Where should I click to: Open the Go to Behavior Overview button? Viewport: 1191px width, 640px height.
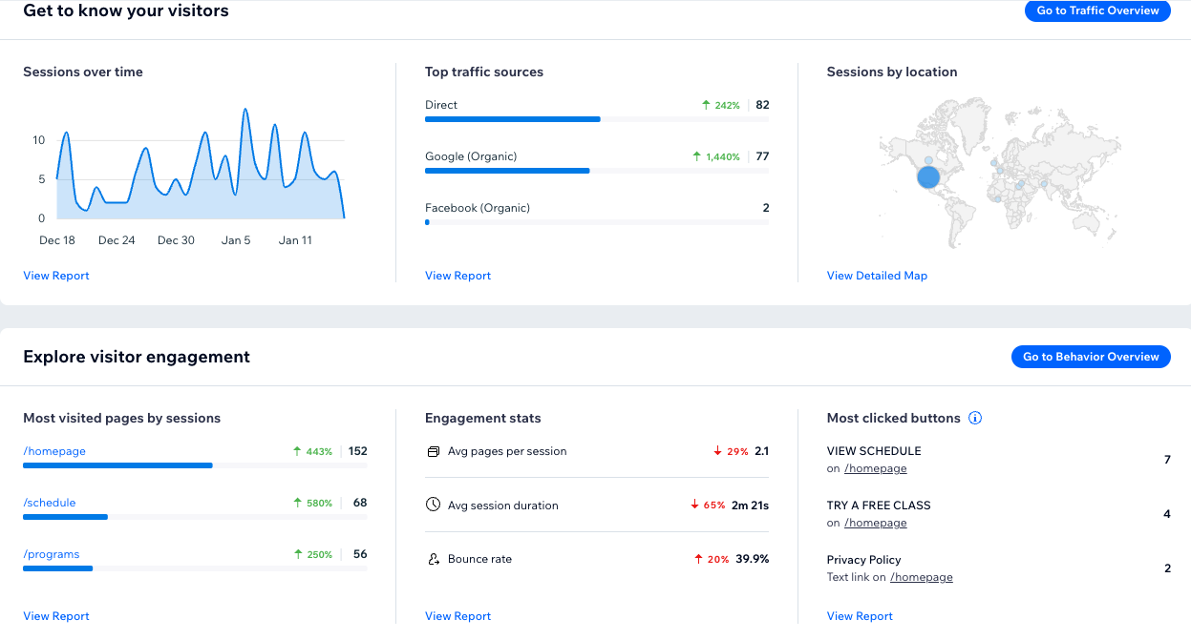1091,357
